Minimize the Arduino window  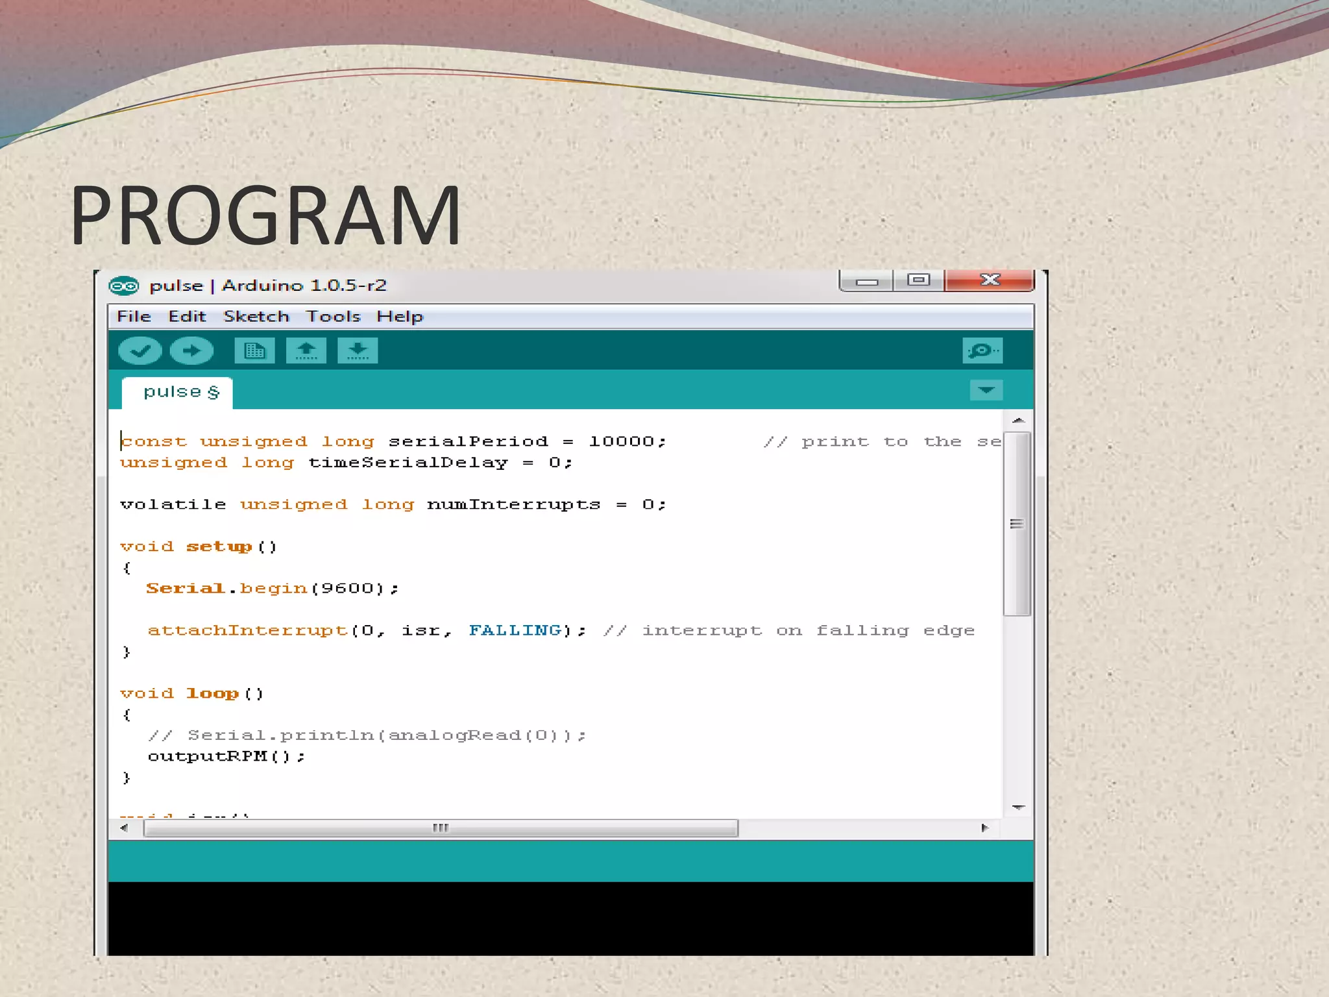[866, 280]
